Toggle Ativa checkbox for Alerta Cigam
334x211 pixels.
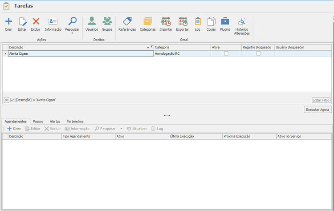click(226, 53)
